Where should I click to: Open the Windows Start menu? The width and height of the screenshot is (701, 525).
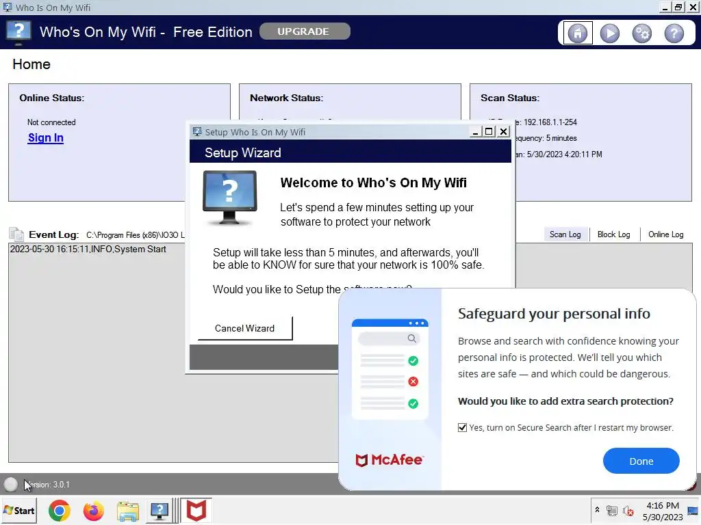click(19, 511)
